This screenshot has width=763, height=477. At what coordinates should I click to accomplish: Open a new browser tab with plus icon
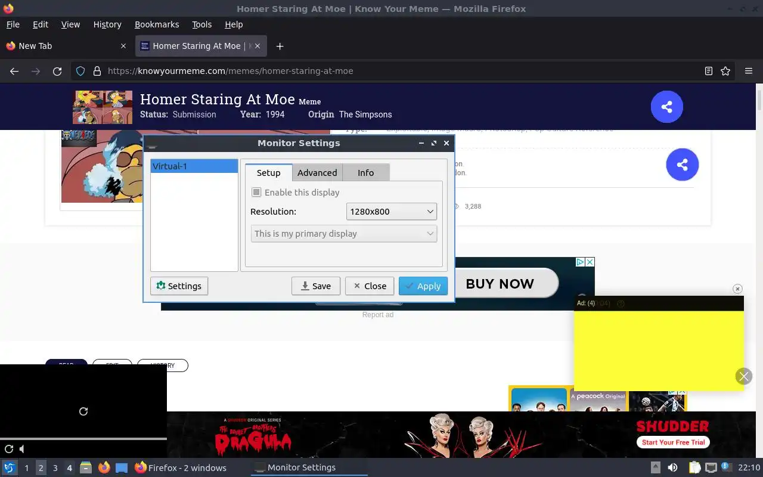[x=280, y=46]
